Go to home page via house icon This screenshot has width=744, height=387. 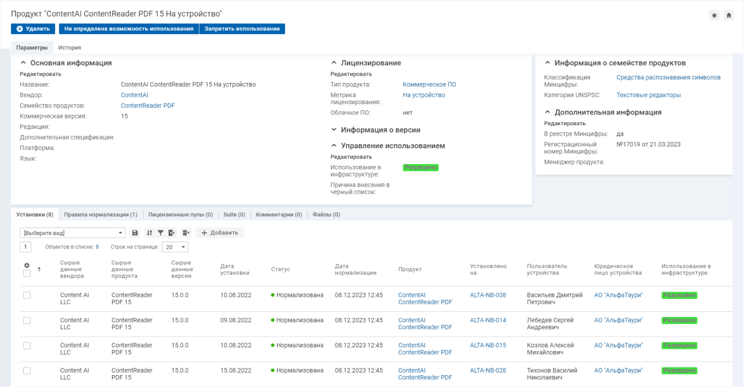coord(729,15)
